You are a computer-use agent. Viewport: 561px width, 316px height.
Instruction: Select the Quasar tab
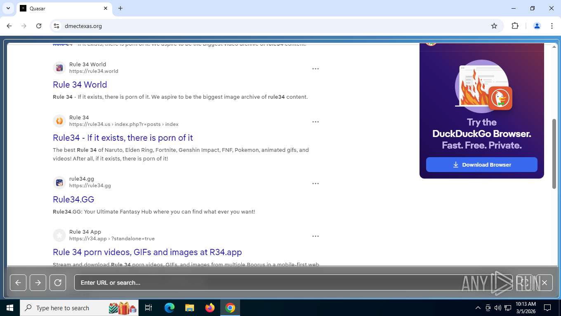click(64, 8)
